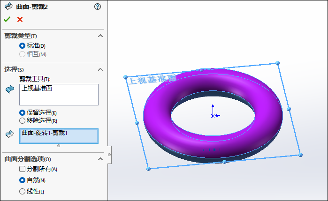
Task: Collapse the 剪裁类型(T) section
Action: [100, 36]
